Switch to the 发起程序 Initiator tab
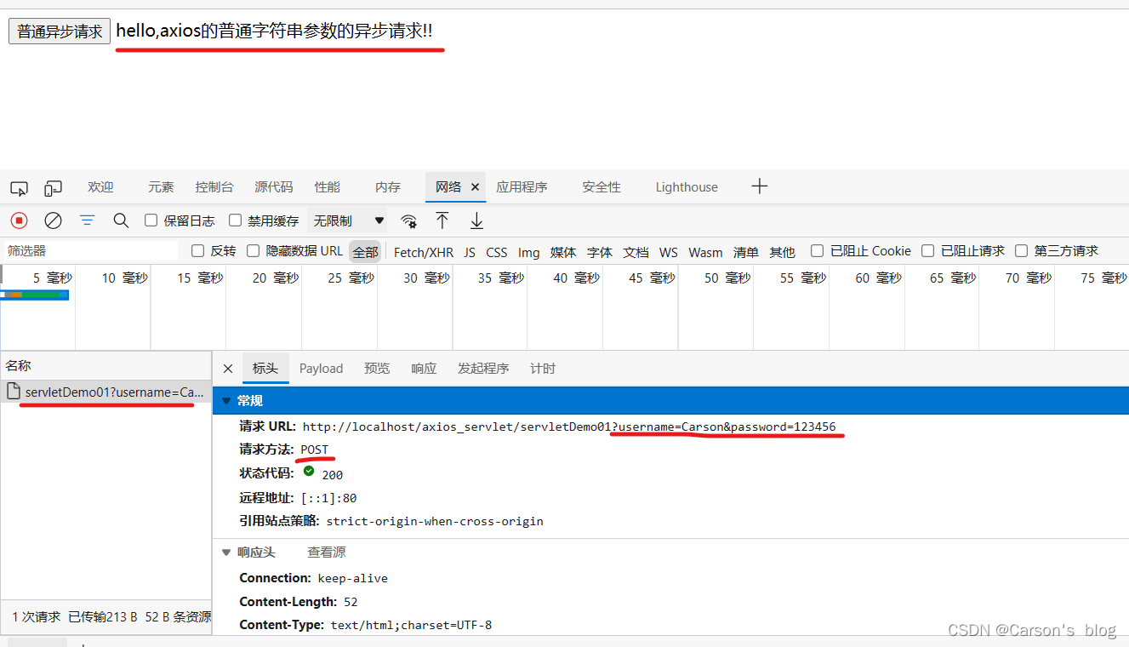This screenshot has width=1129, height=647. tap(483, 369)
